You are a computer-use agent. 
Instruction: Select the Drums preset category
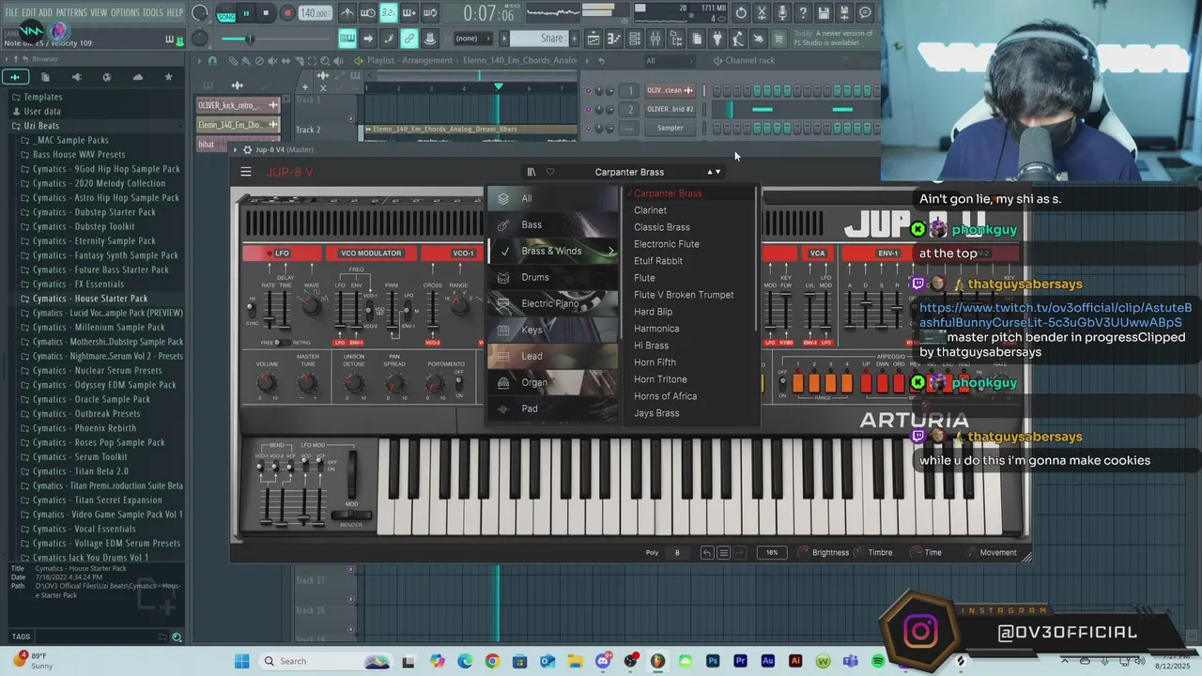tap(554, 277)
